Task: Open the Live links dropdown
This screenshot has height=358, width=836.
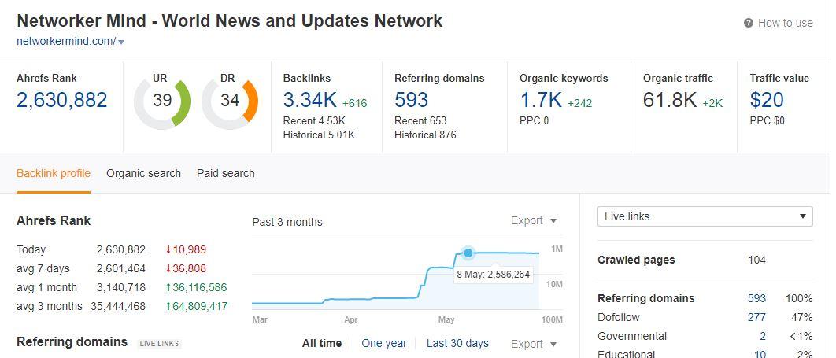Action: coord(705,216)
